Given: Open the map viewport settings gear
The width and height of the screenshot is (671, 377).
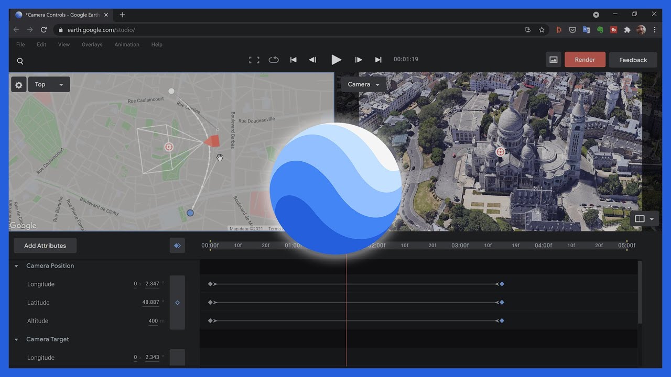Looking at the screenshot, I should 19,84.
